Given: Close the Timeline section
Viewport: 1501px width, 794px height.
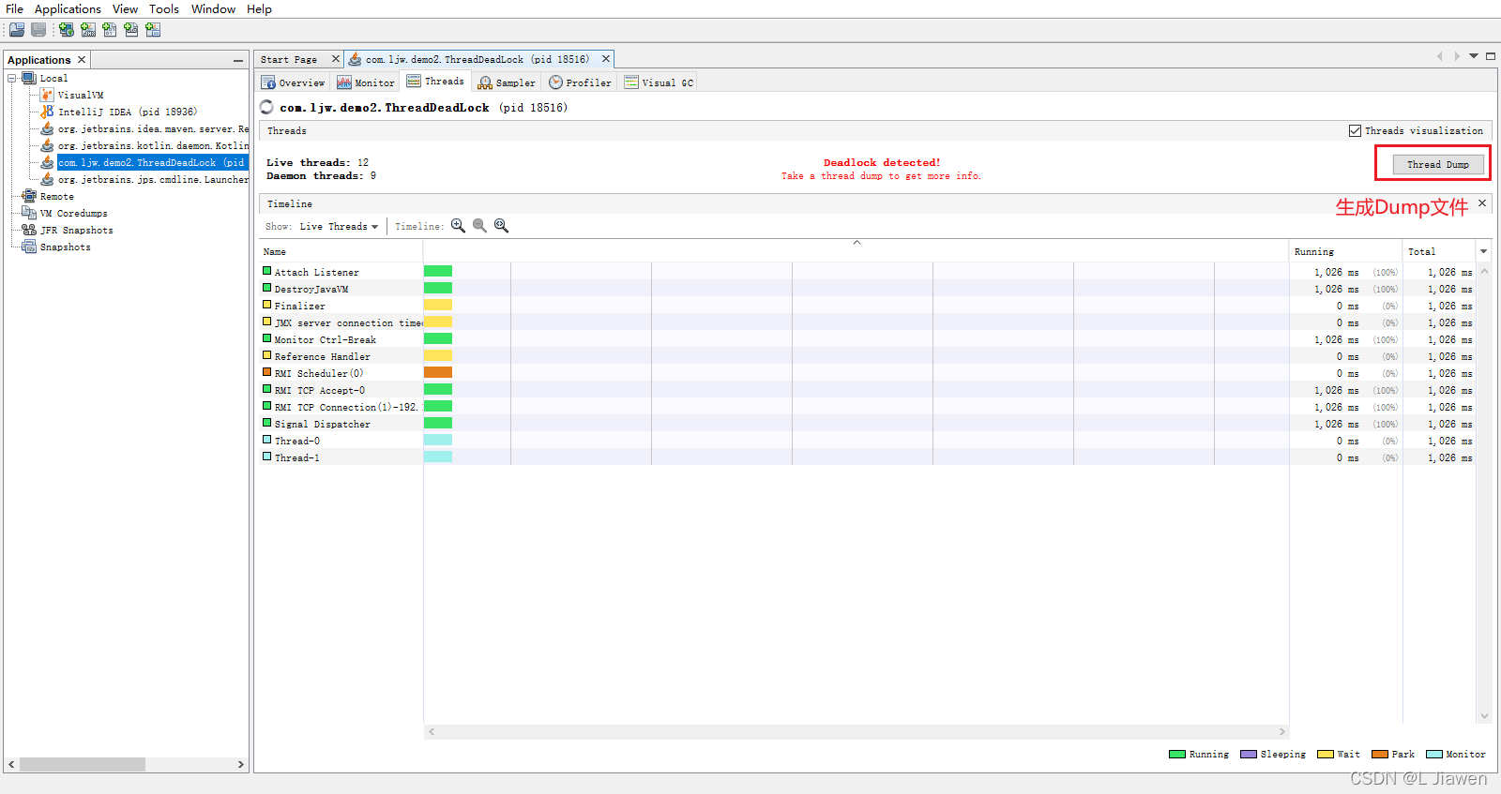Looking at the screenshot, I should [1482, 202].
